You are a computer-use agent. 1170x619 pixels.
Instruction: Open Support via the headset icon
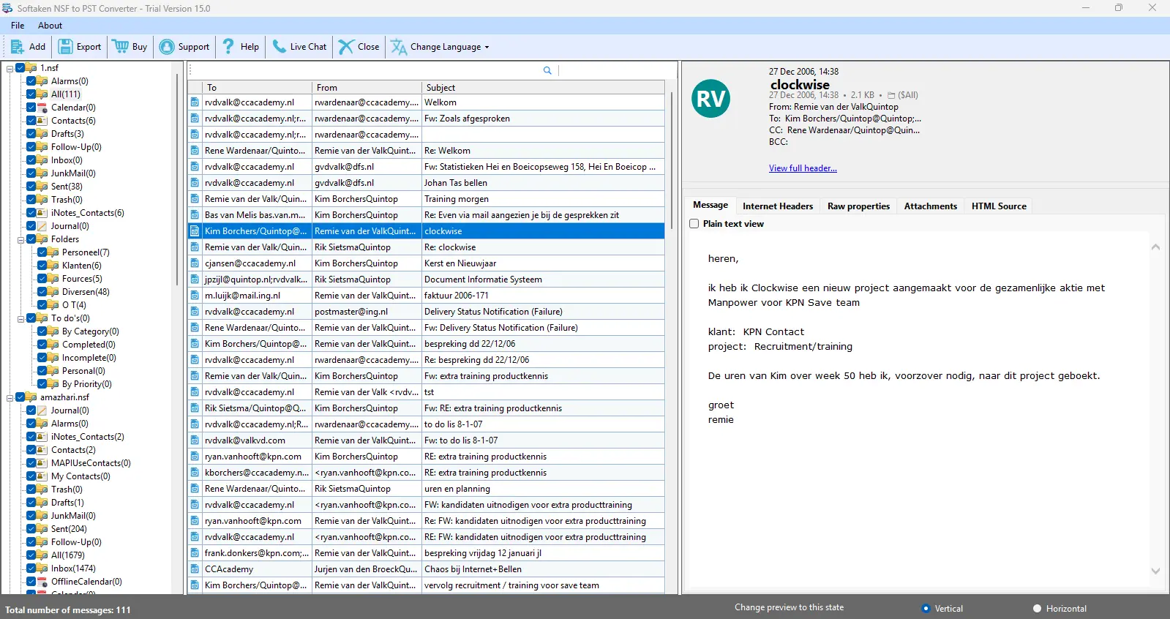[167, 47]
